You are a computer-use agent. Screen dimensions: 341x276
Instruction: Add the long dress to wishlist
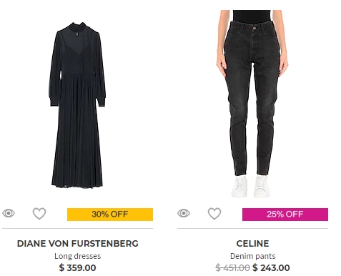(39, 213)
